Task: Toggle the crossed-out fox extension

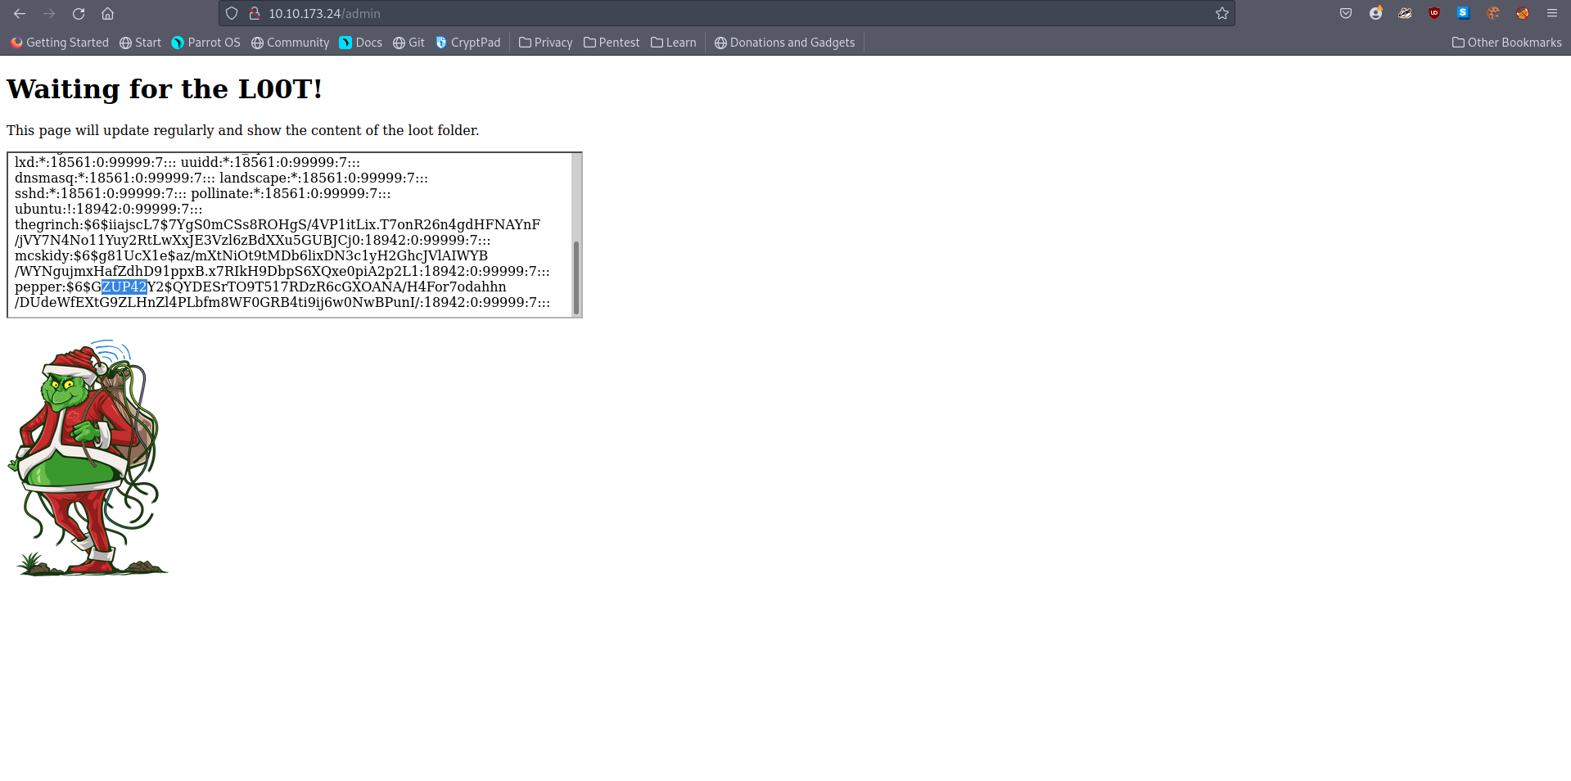Action: (1523, 14)
